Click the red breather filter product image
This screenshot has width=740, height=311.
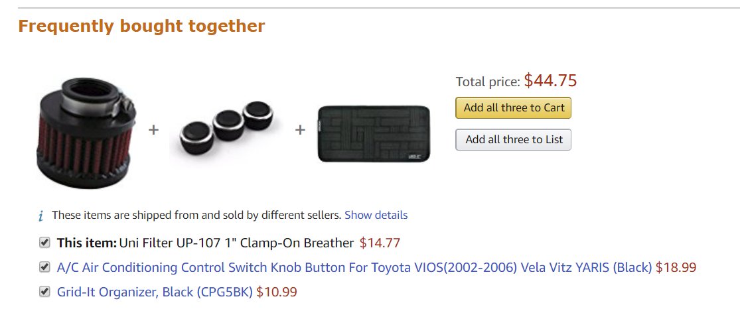click(86, 133)
